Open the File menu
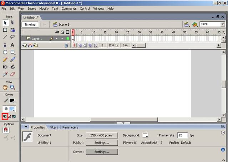 point(4,9)
